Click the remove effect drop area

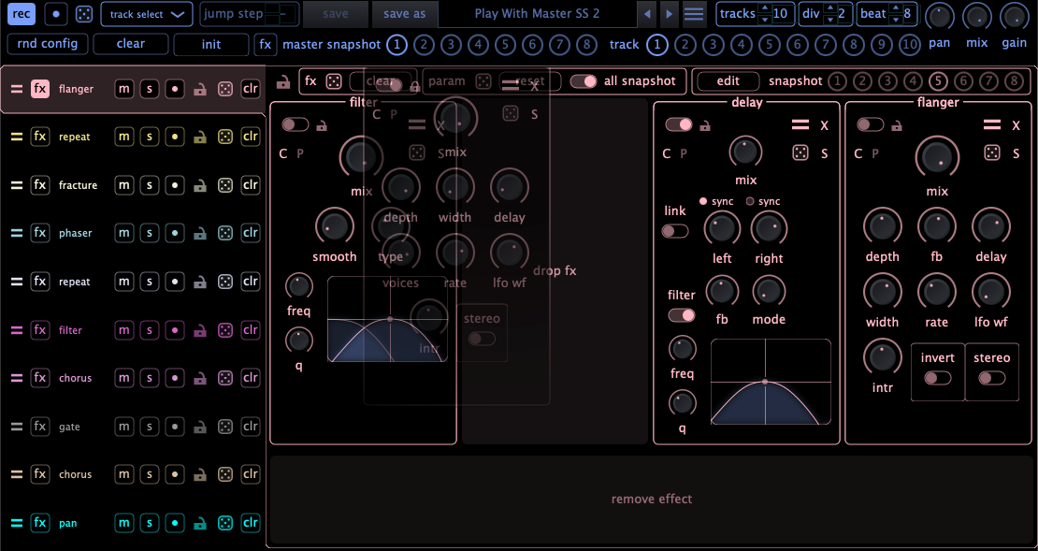pos(652,499)
